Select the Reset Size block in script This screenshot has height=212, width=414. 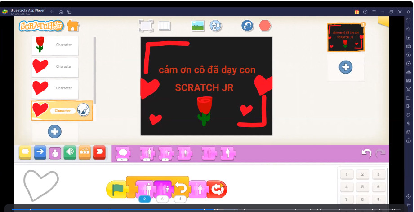point(198,189)
